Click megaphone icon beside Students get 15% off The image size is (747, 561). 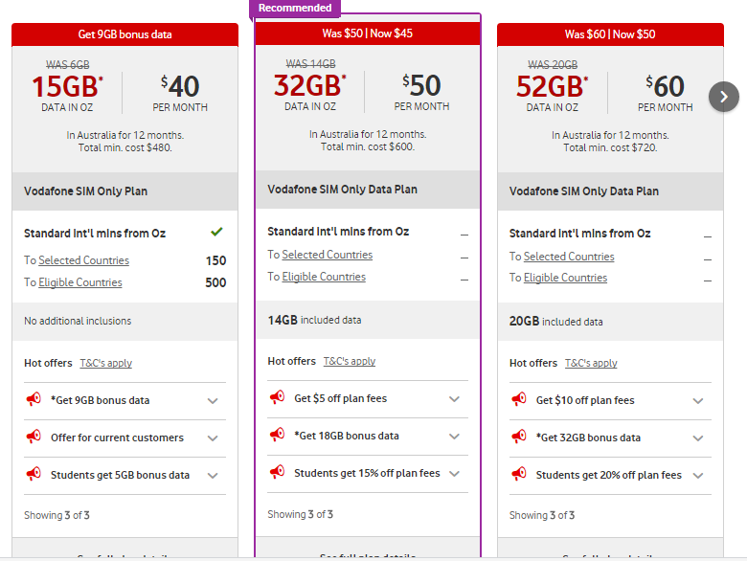click(278, 471)
